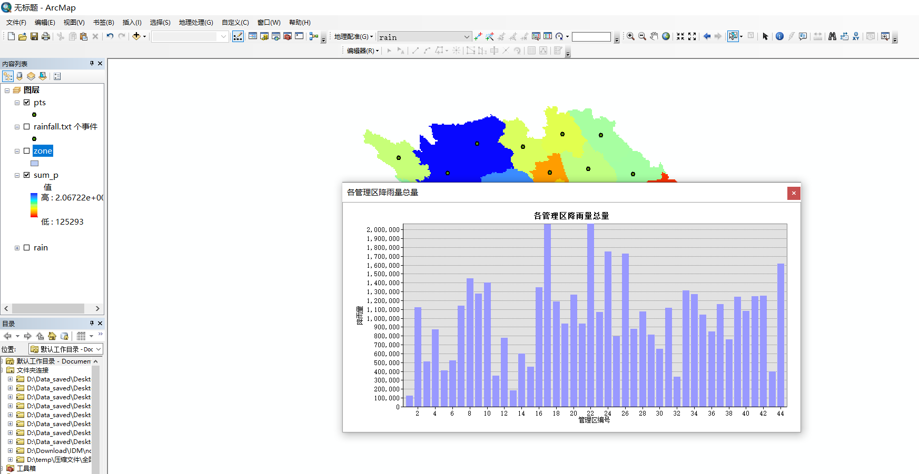919x474 pixels.
Task: Open the 视图(V) menu
Action: tap(74, 23)
